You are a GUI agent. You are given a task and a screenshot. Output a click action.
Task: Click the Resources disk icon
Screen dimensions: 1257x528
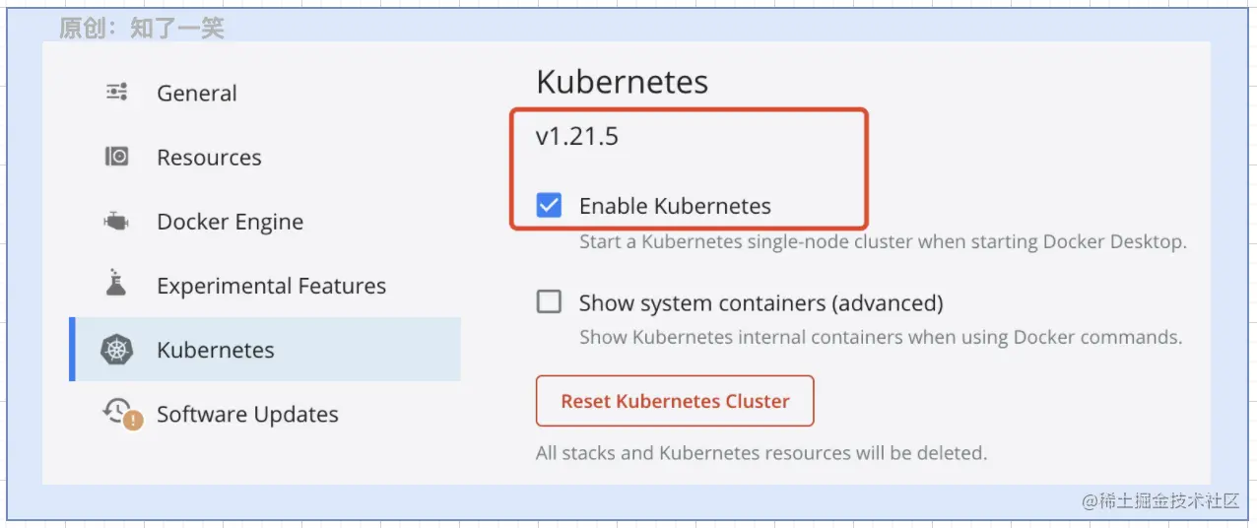point(117,157)
